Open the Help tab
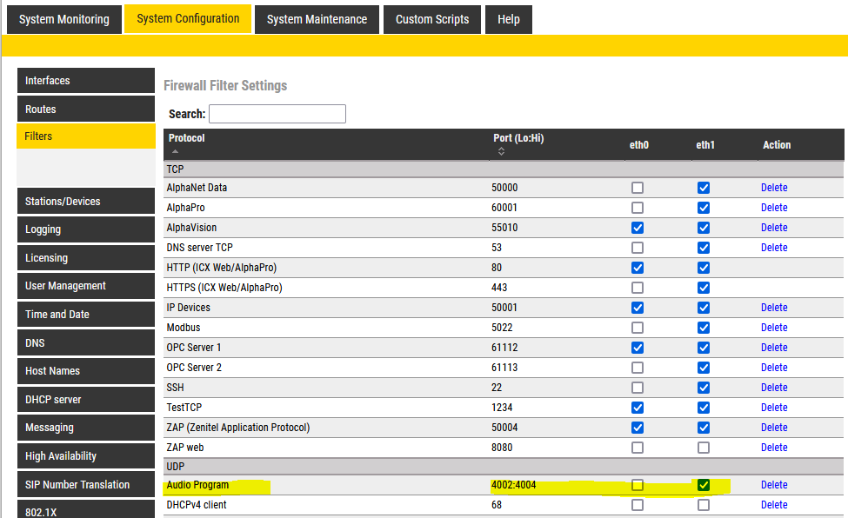The width and height of the screenshot is (848, 518). pos(509,19)
